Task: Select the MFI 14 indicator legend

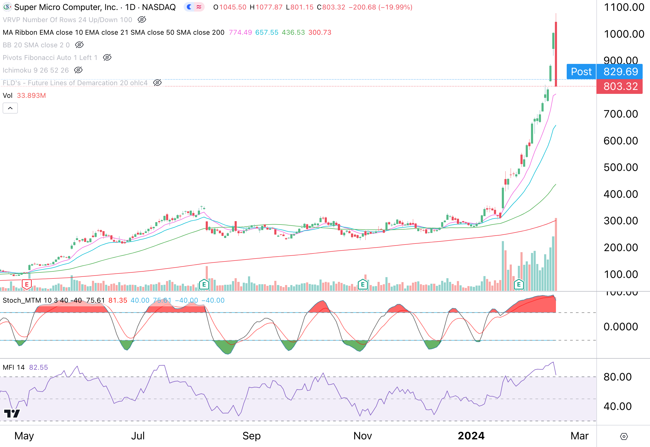Action: coord(14,367)
